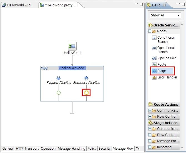186x153 pixels.
Task: Expand the Message Processing folder
Action: click(x=150, y=141)
